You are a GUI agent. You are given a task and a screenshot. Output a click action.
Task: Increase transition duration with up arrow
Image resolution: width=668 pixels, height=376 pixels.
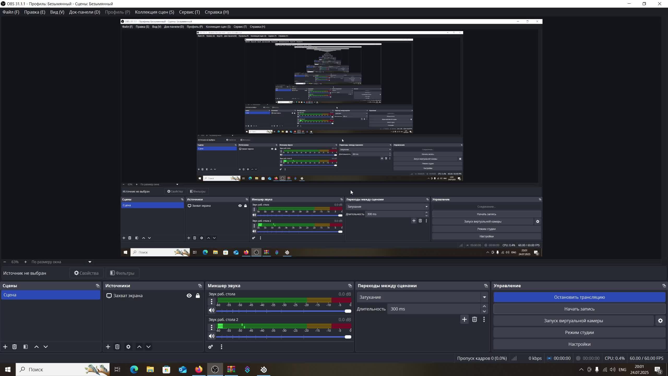click(x=484, y=306)
